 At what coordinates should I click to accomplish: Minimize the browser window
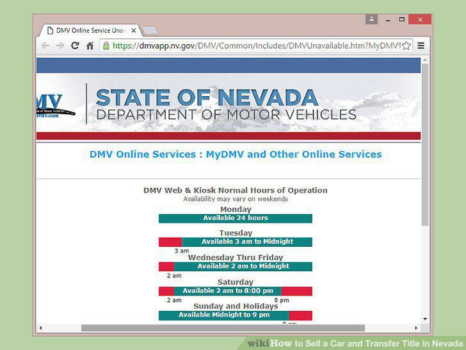coord(388,20)
